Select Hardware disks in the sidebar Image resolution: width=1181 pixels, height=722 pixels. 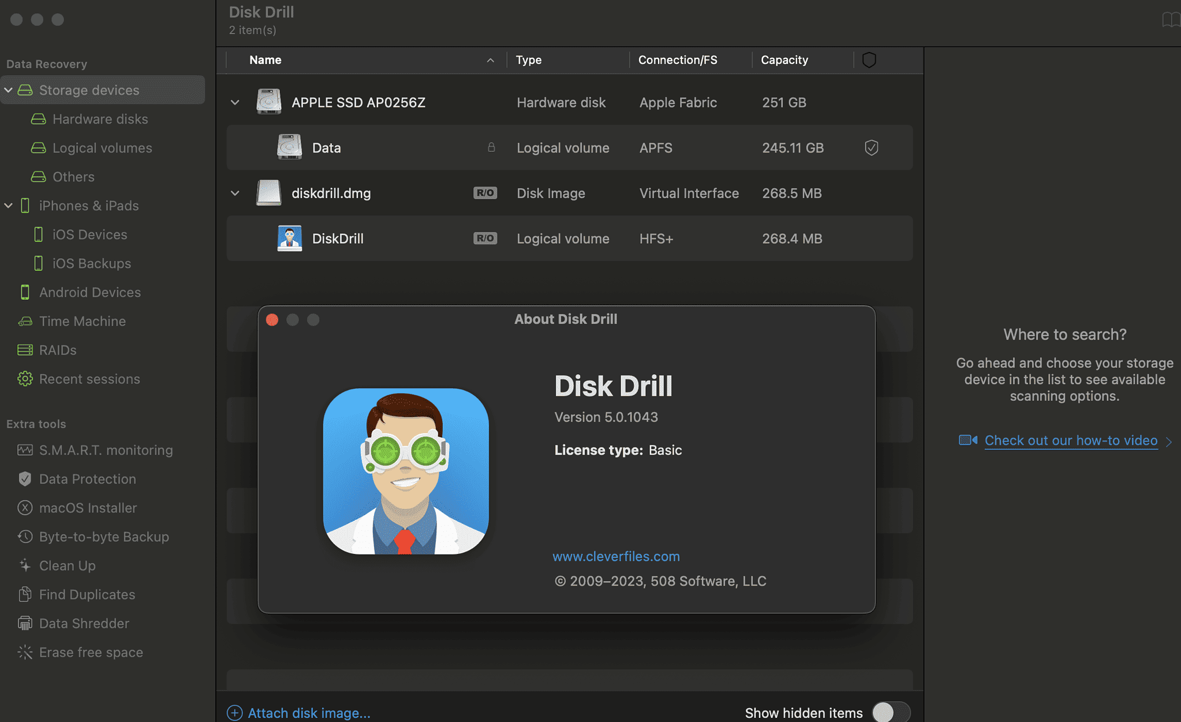(99, 119)
